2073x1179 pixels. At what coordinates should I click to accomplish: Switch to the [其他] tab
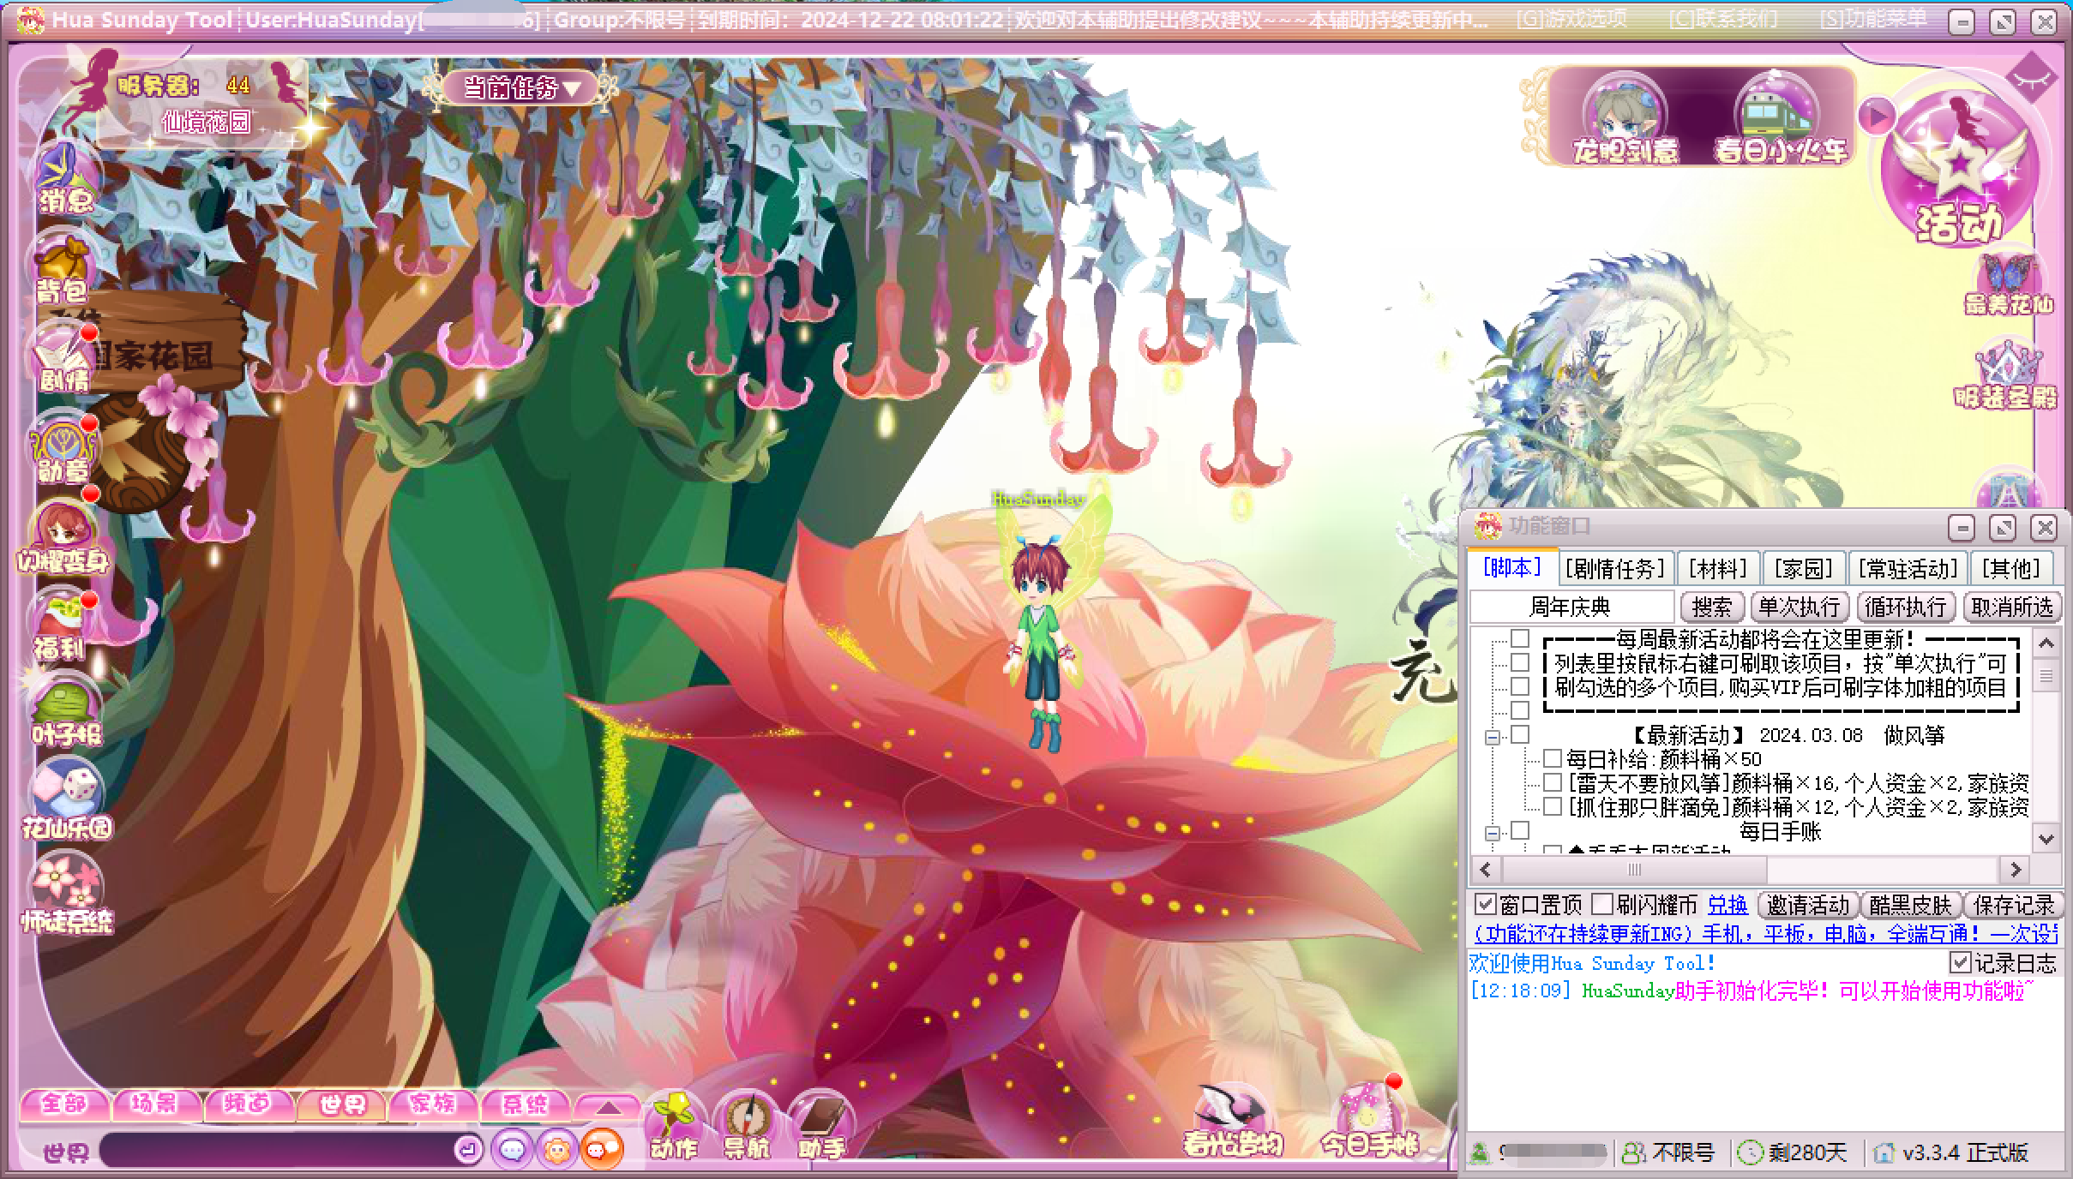(x=2010, y=568)
